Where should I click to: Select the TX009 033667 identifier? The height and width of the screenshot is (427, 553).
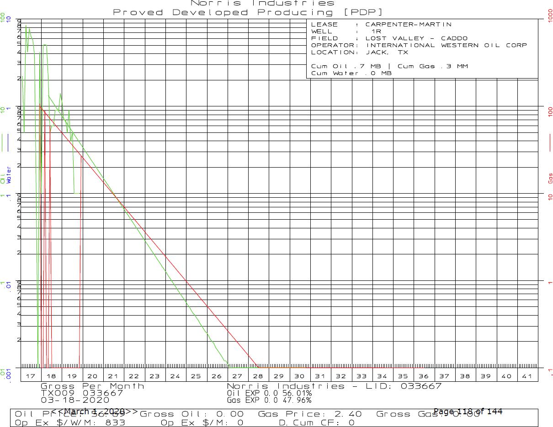click(82, 393)
